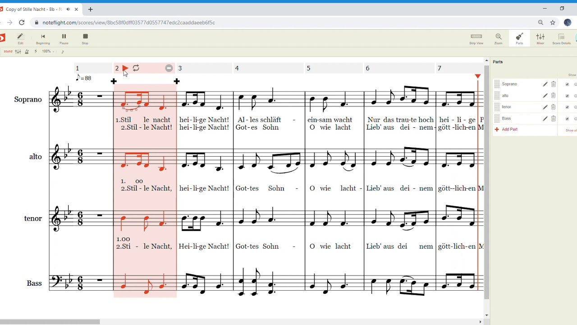This screenshot has height=325, width=577.
Task: Open the 100% playback speed dropdown
Action: click(x=48, y=51)
